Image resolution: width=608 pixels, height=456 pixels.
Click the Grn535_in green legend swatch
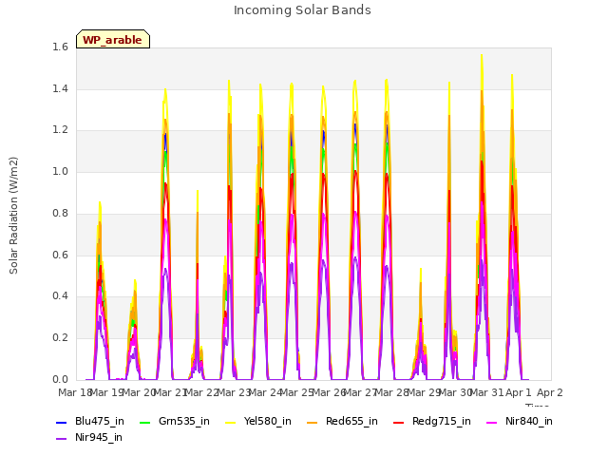coord(144,422)
